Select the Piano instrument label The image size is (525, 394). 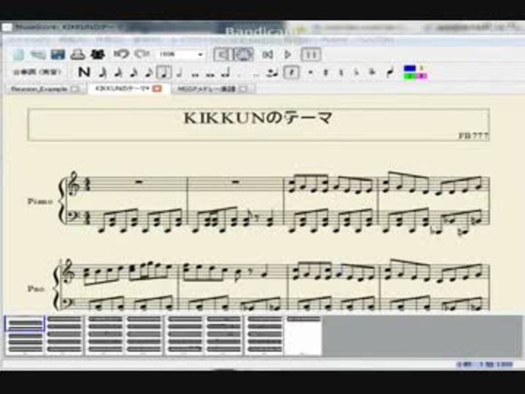tap(40, 201)
